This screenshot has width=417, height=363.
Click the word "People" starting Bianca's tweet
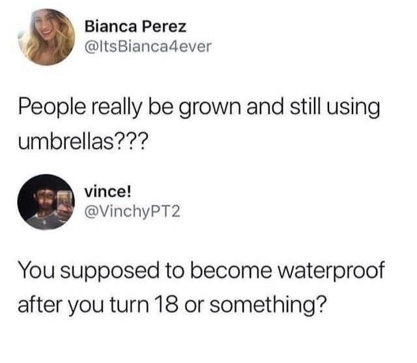click(52, 109)
